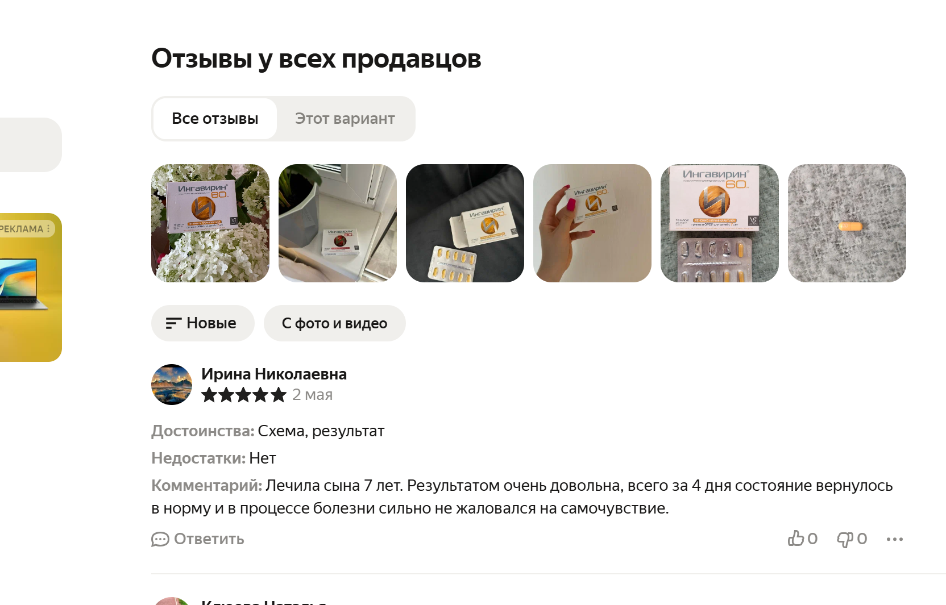Open photo of box with capsule blister on dark fabric
Image resolution: width=946 pixels, height=605 pixels.
click(x=465, y=223)
